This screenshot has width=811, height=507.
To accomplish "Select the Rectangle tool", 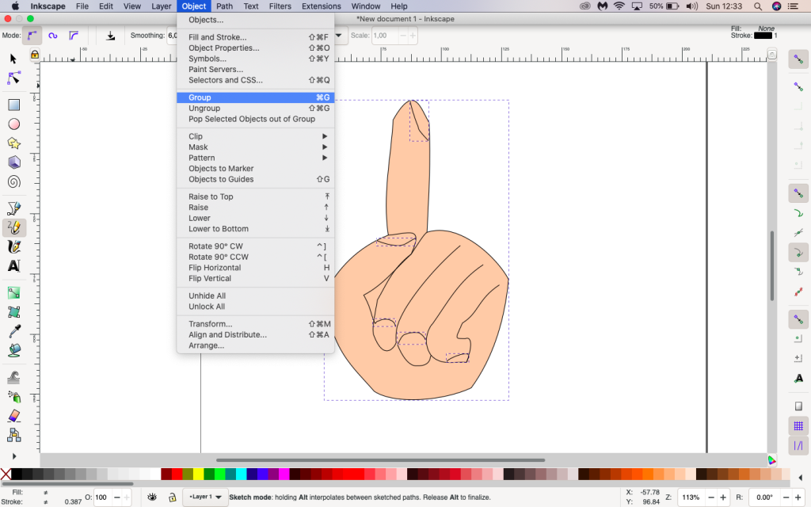I will coord(14,105).
